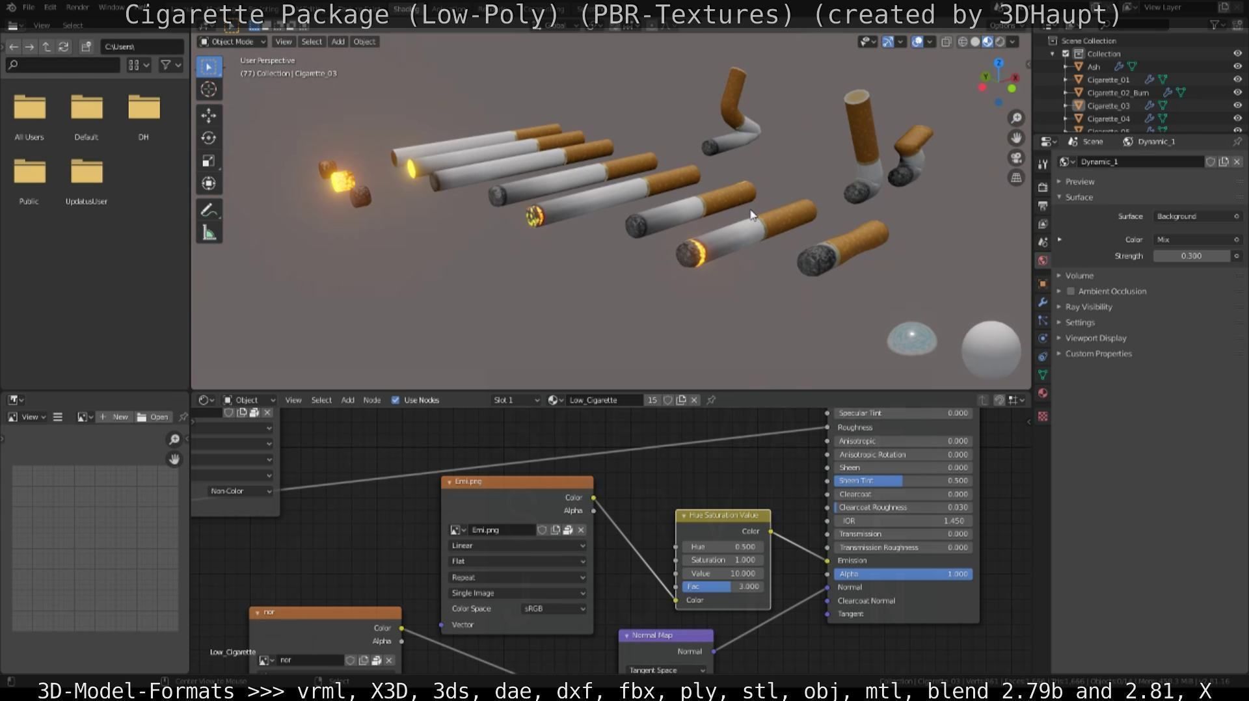
Task: Open the World properties tab icon
Action: tap(1043, 261)
